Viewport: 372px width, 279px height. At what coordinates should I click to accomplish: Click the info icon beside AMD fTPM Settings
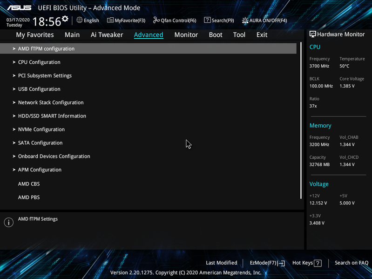[x=8, y=222]
